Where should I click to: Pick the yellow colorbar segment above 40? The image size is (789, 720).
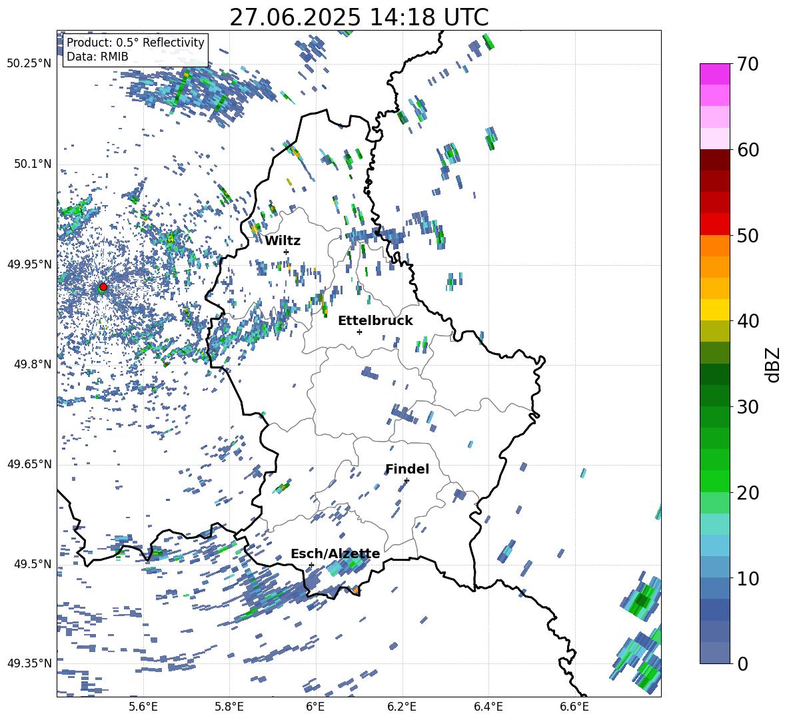pos(714,310)
